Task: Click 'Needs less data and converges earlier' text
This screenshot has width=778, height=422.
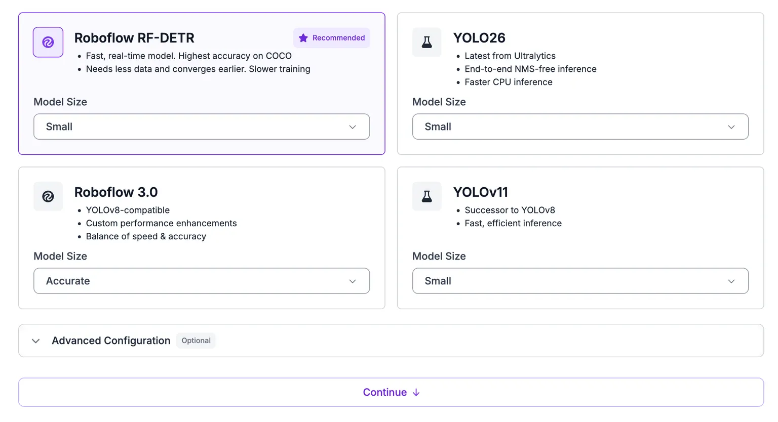Action: (166, 69)
